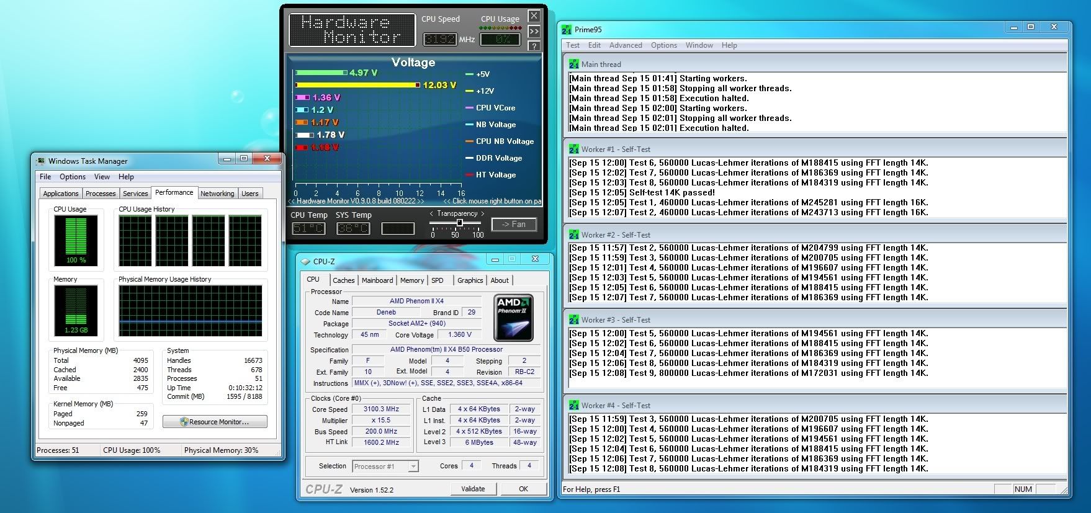1091x513 pixels.
Task: Increase transparency with the right arrow
Action: (483, 213)
